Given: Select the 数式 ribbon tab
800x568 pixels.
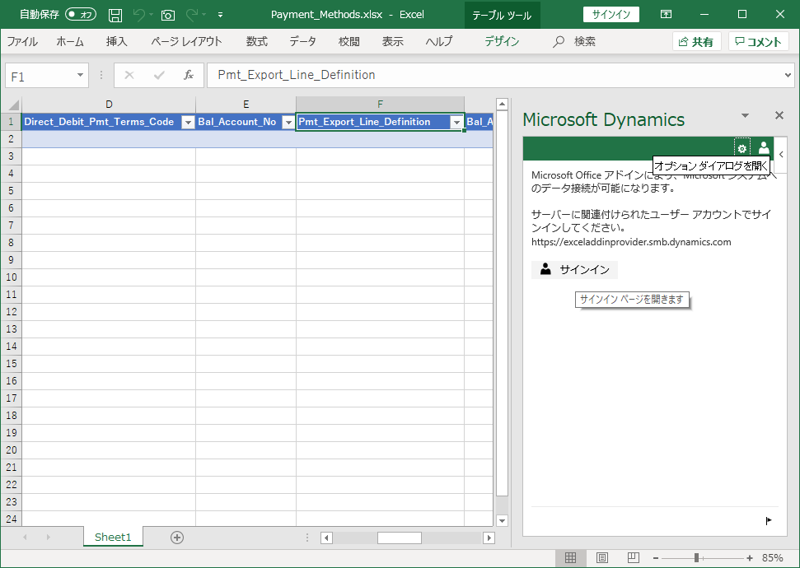Looking at the screenshot, I should 256,41.
